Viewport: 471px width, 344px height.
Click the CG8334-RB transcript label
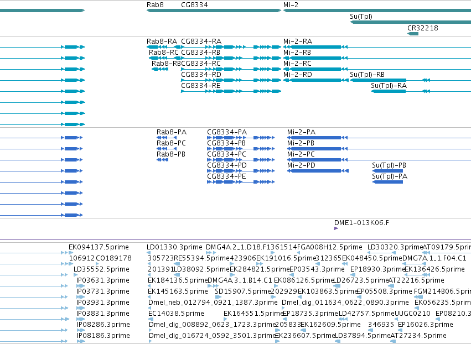click(x=201, y=52)
